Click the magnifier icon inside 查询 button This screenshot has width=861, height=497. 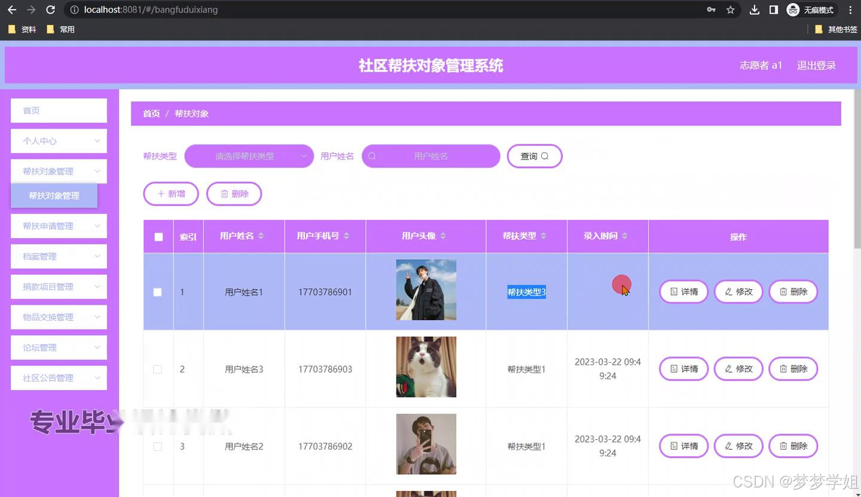tap(544, 156)
